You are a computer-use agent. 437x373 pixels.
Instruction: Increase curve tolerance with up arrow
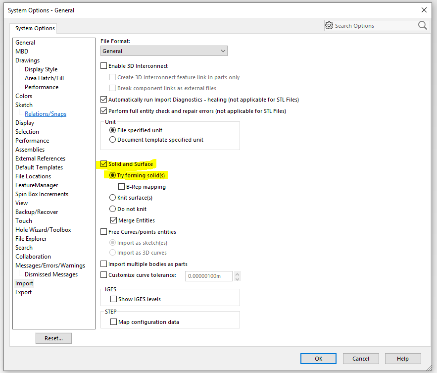[x=238, y=273]
